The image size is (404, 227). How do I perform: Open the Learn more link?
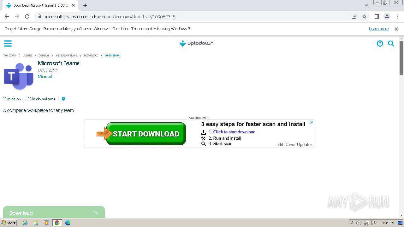379,29
